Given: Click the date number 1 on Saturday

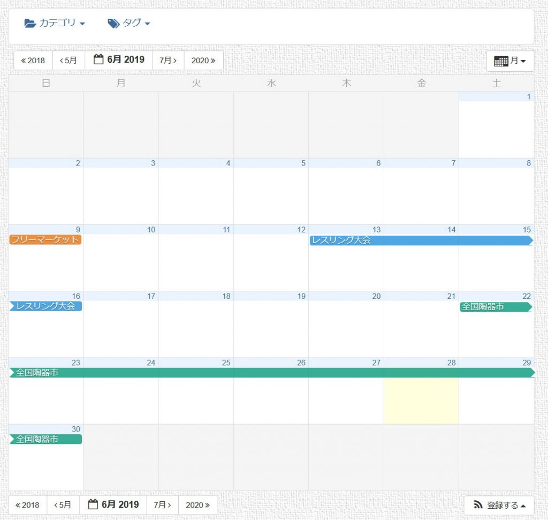Looking at the screenshot, I should pos(528,97).
